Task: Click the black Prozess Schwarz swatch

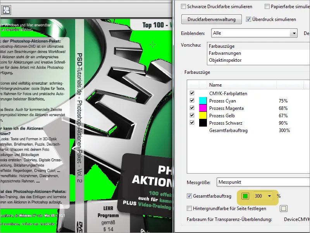Action: coord(203,123)
